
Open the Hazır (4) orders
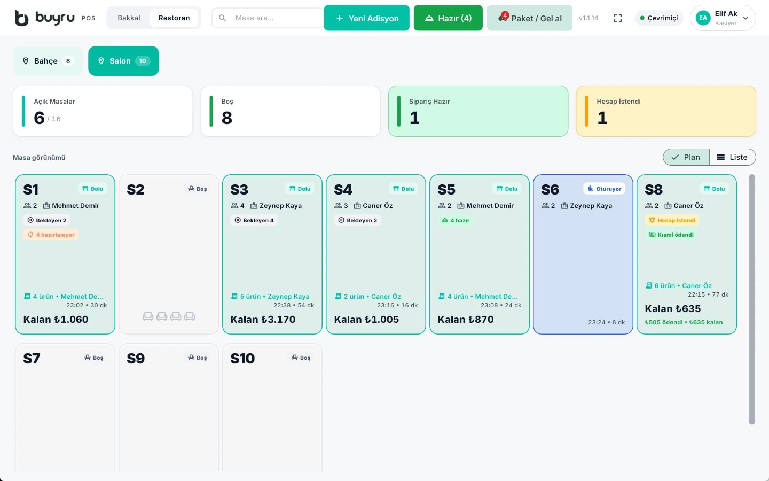(x=448, y=18)
